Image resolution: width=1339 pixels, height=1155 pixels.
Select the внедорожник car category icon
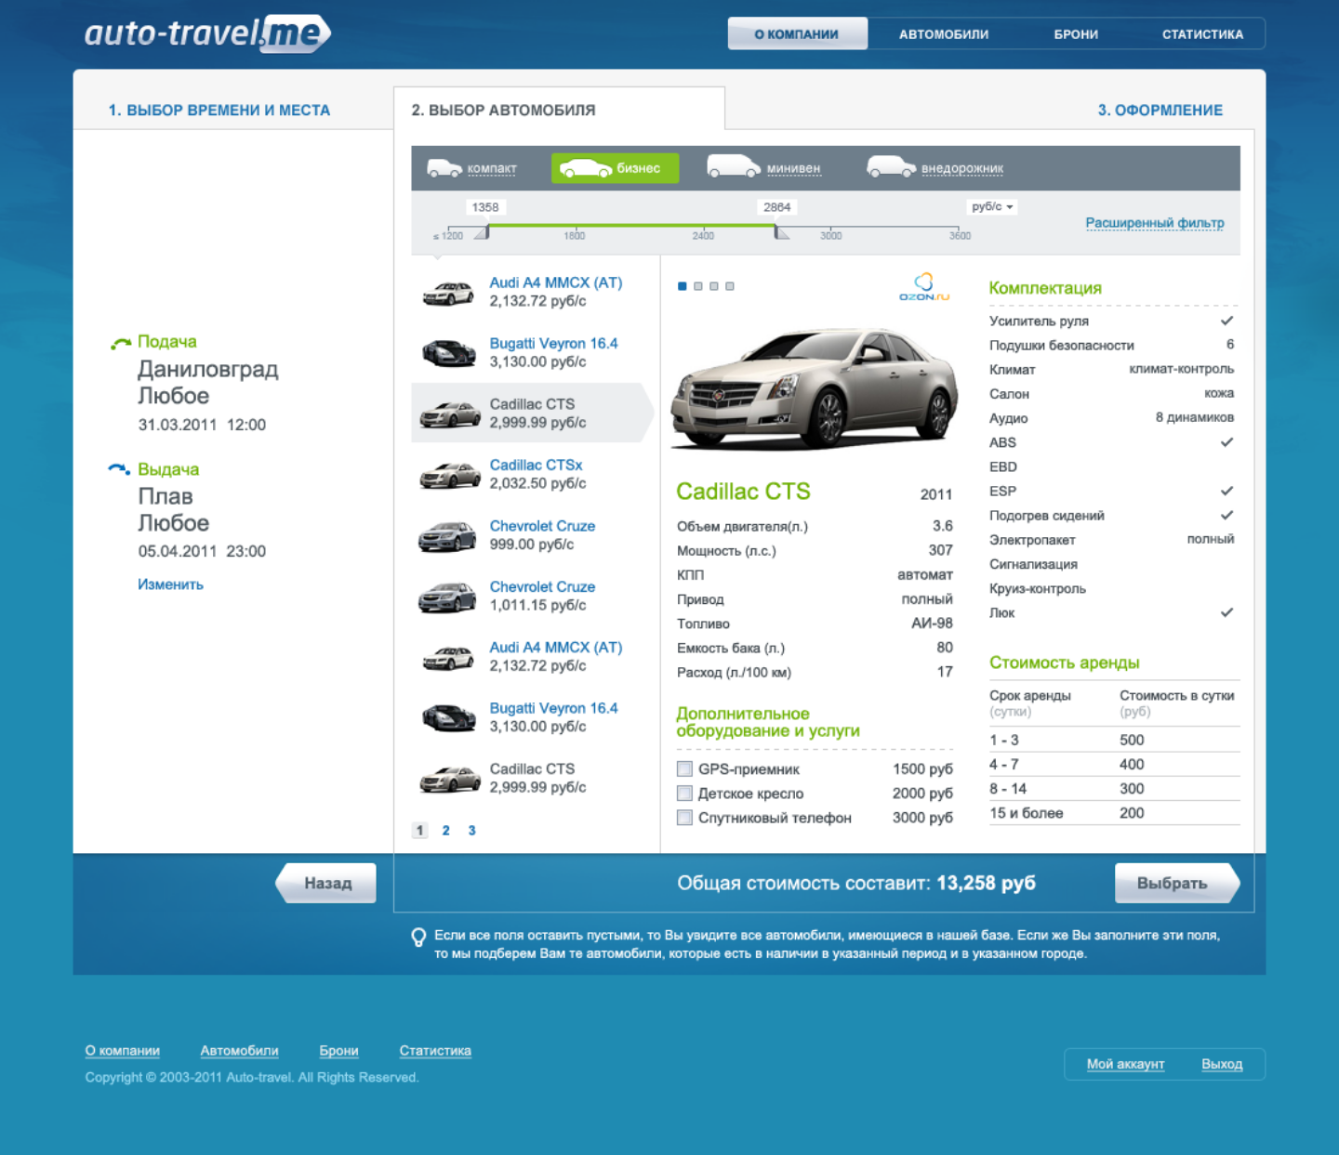click(890, 167)
